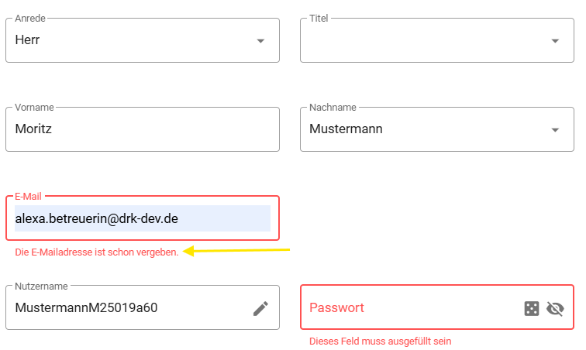The height and width of the screenshot is (350, 586).
Task: Click the Dieses Feld muss ausgefüllt sein text
Action: point(380,341)
